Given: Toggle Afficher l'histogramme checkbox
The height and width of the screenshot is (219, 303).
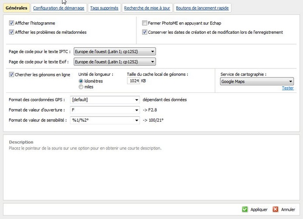Looking at the screenshot, I should 11,23.
